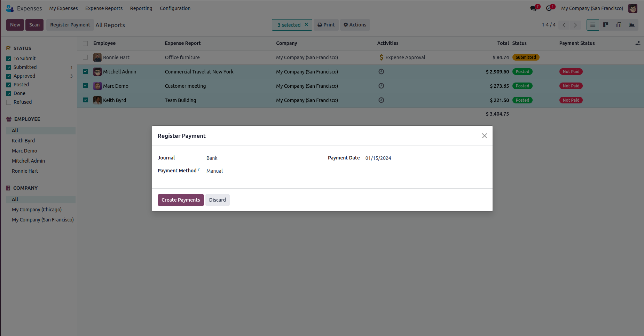This screenshot has height=336, width=644.
Task: Click the Register Payment toolbar button
Action: [70, 25]
